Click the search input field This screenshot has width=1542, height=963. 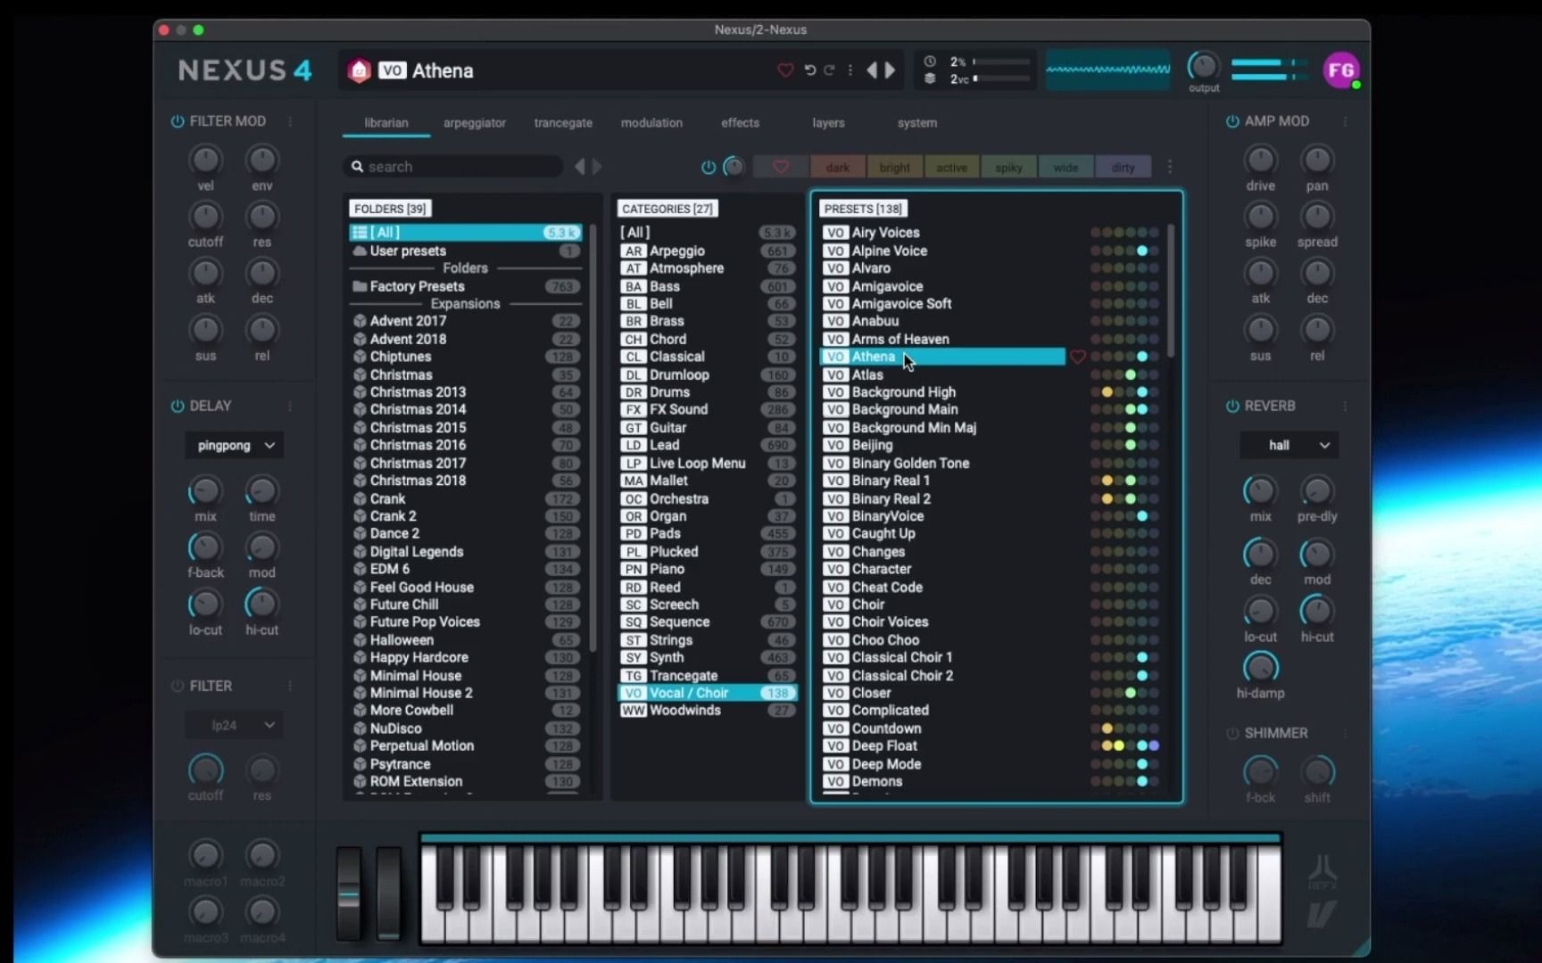point(453,167)
